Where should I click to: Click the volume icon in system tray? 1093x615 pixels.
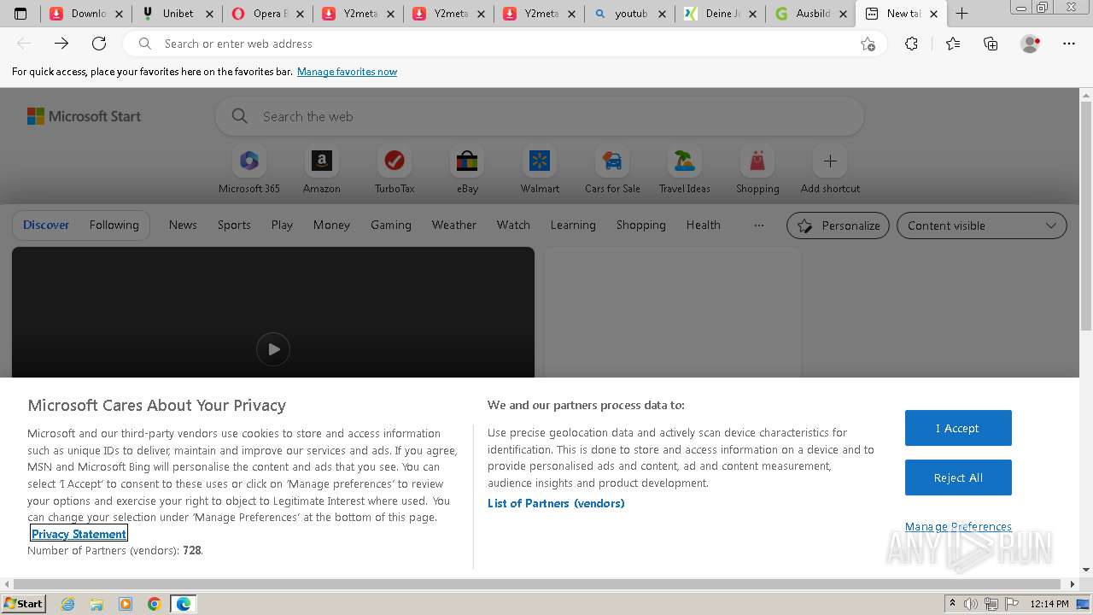coord(971,604)
